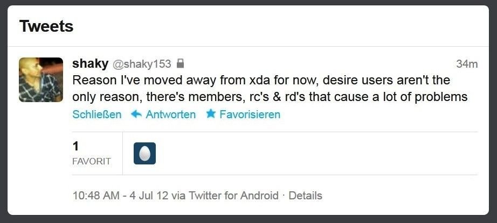497x223 pixels.
Task: Open the 10:48 AM - 4 Jul 12 permalink
Action: click(120, 196)
